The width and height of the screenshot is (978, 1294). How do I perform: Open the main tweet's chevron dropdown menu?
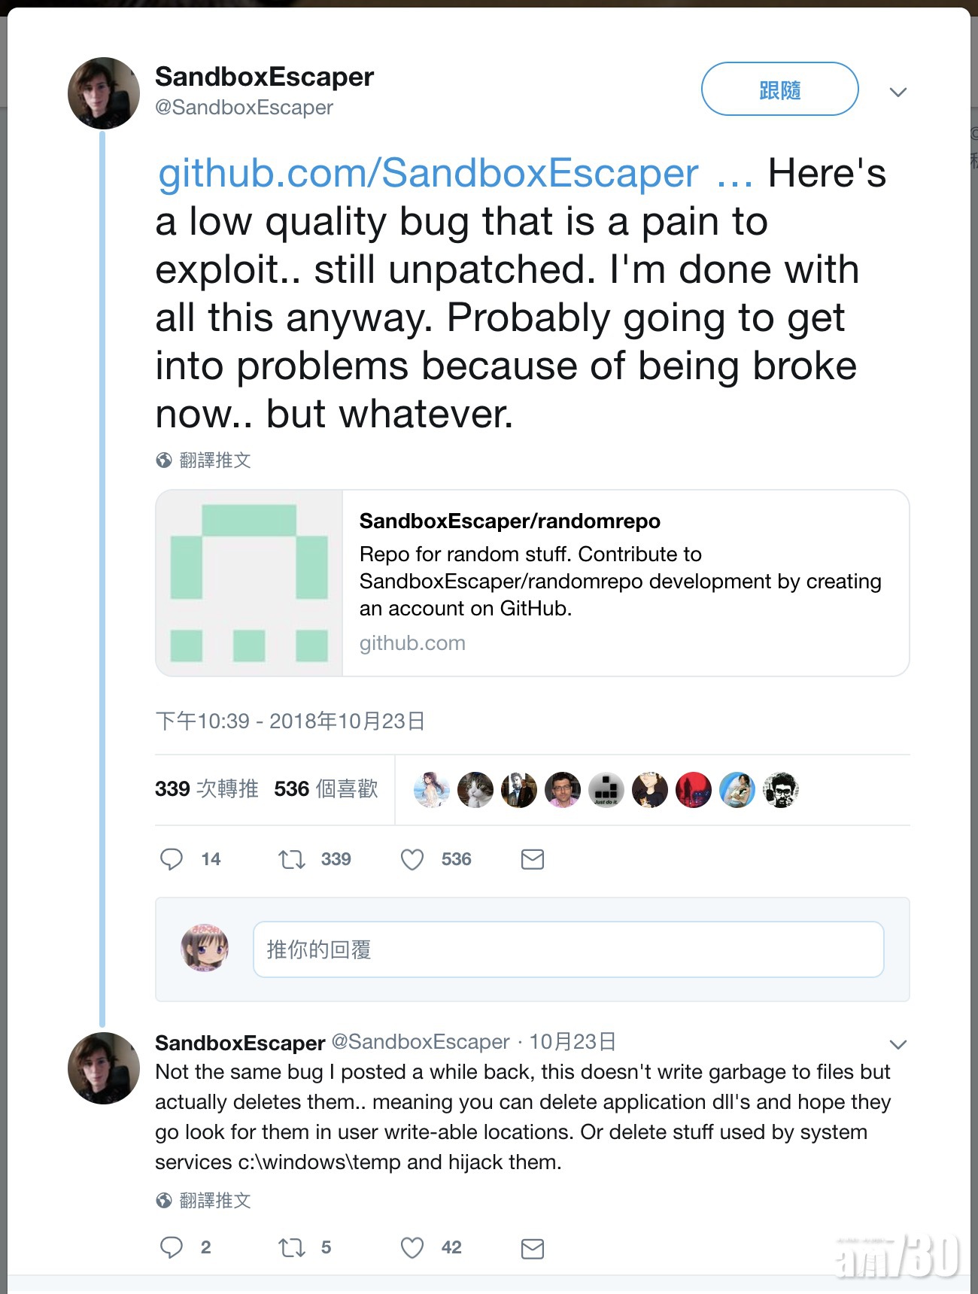click(x=898, y=93)
